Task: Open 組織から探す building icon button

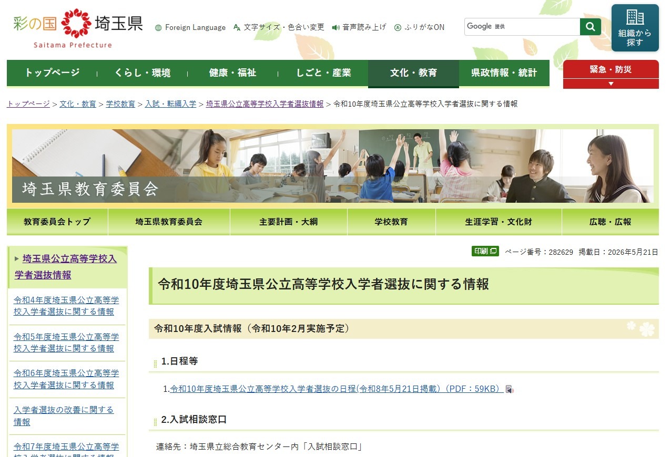Action: (x=635, y=28)
